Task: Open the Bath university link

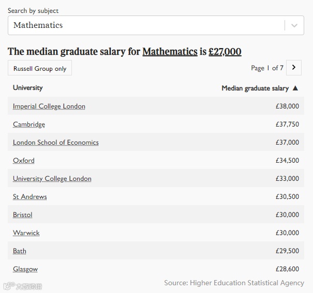Action: pyautogui.click(x=20, y=251)
